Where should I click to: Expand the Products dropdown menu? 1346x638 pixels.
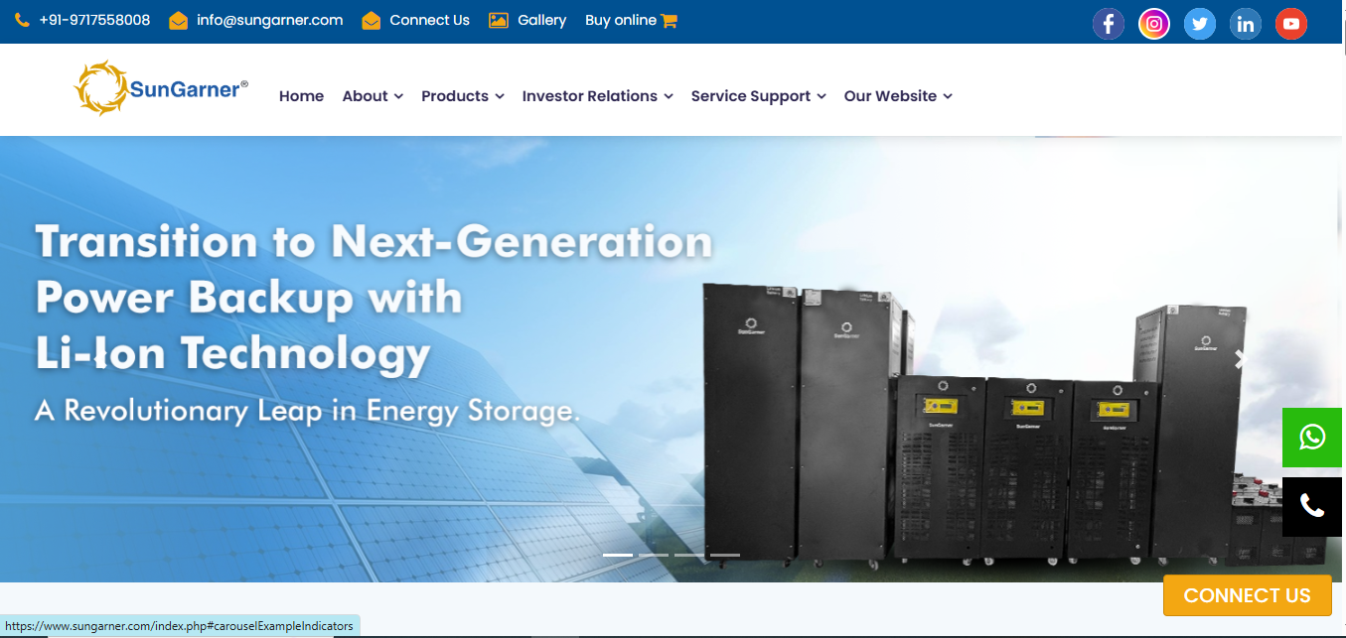[x=462, y=96]
